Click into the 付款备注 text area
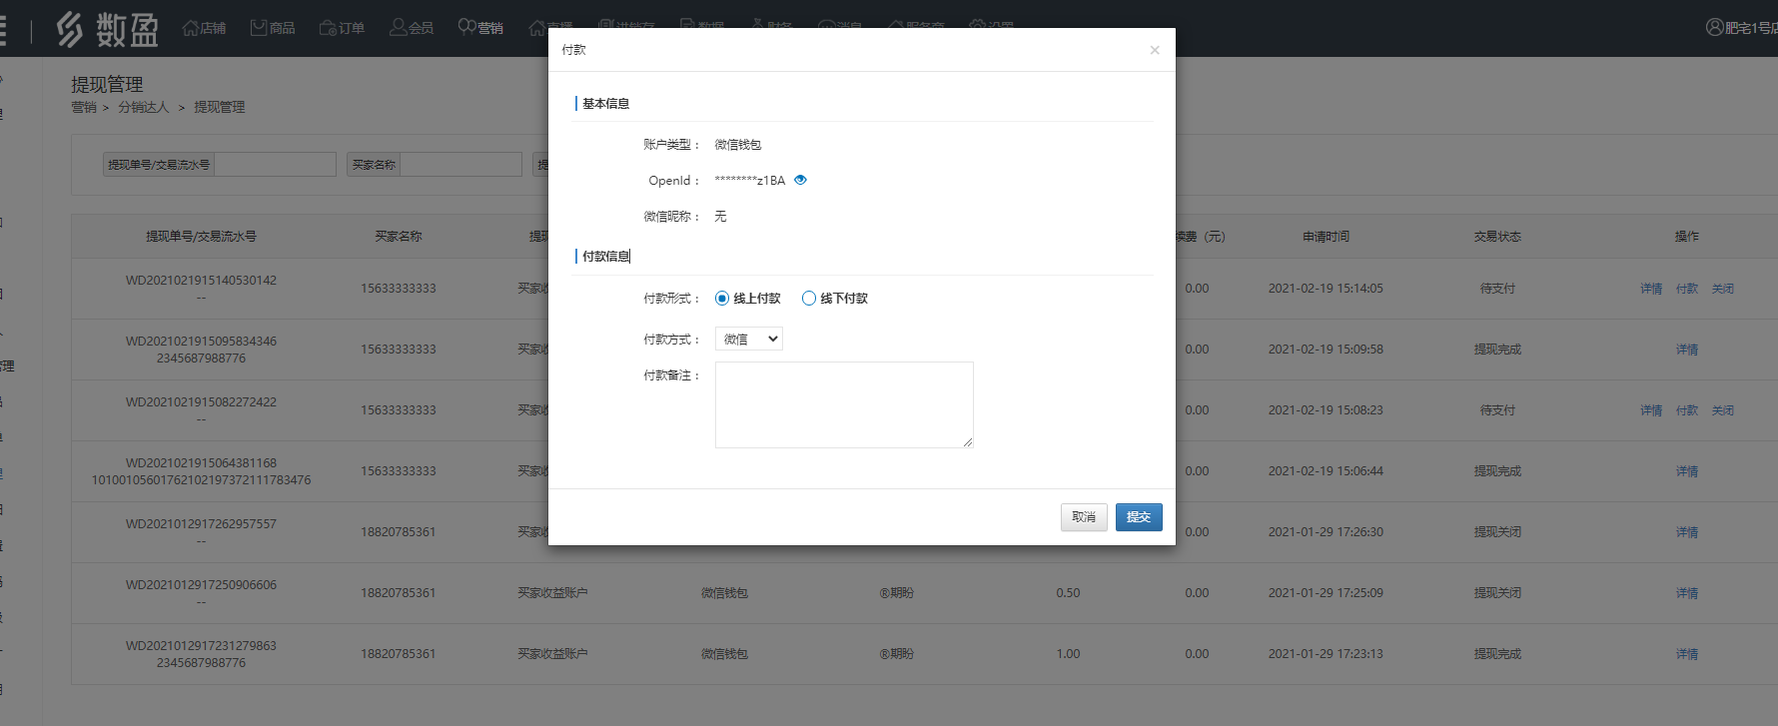Image resolution: width=1778 pixels, height=726 pixels. pyautogui.click(x=844, y=404)
